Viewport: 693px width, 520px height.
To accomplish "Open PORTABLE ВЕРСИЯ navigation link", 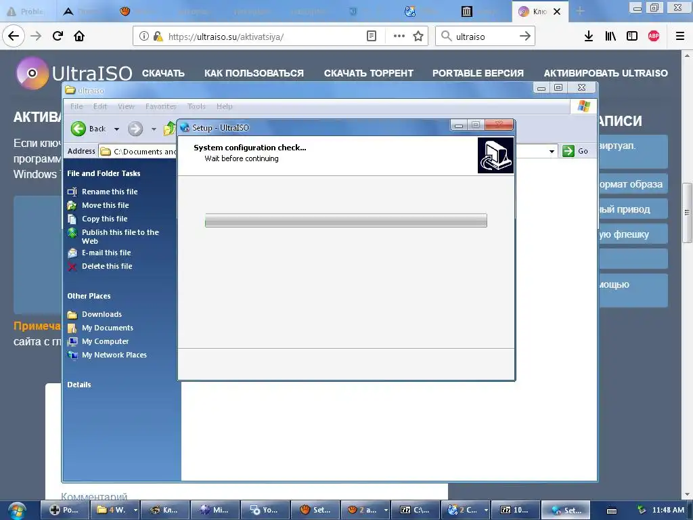I will pyautogui.click(x=478, y=73).
